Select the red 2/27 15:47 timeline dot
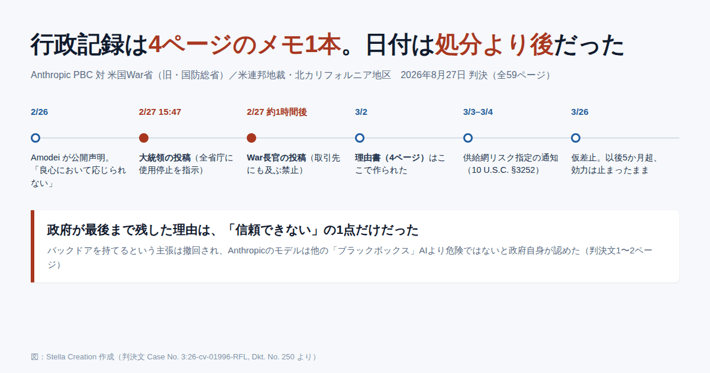The image size is (710, 373). pyautogui.click(x=144, y=138)
